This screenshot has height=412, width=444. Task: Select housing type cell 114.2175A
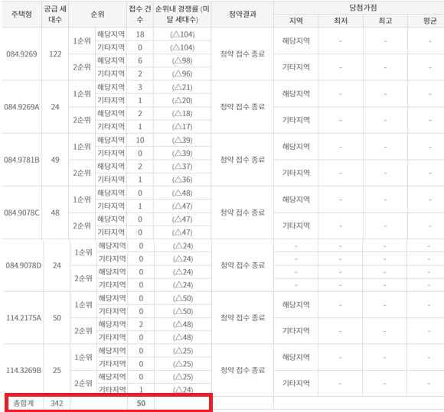(x=24, y=318)
